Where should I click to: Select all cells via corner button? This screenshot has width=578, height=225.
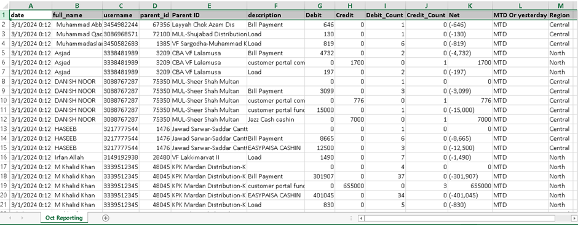pyautogui.click(x=4, y=6)
